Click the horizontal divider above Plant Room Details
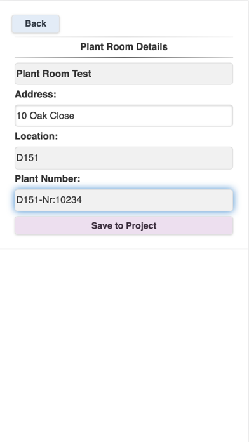 click(x=124, y=37)
